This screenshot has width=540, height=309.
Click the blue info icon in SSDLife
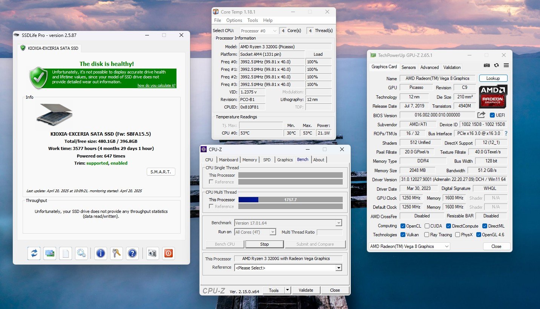(x=101, y=253)
